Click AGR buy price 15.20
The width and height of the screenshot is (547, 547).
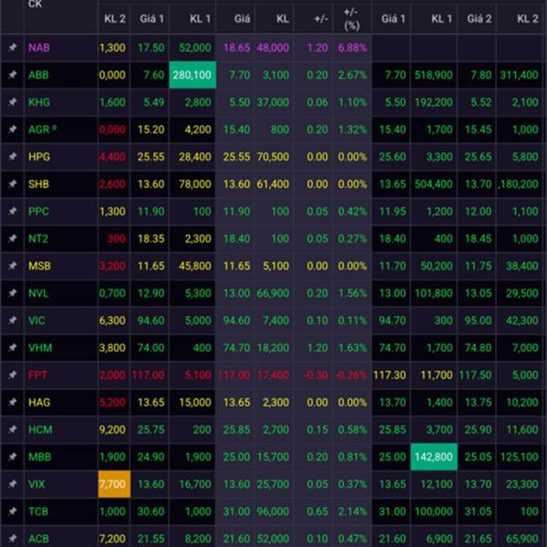point(150,129)
